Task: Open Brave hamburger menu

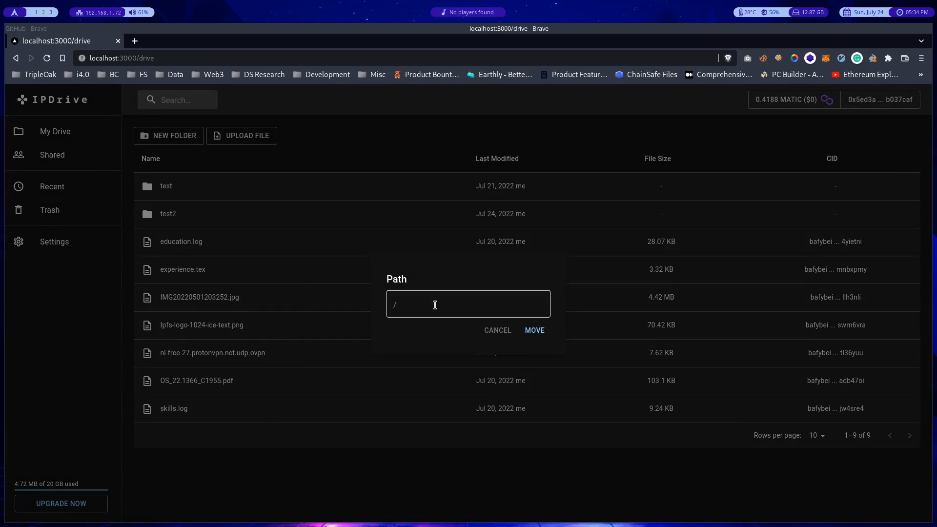Action: tap(921, 58)
